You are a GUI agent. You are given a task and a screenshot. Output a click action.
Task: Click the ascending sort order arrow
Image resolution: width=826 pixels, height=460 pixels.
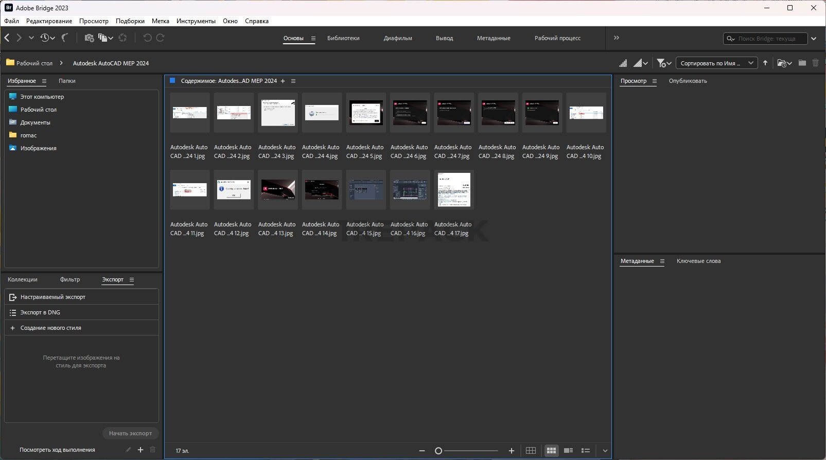[765, 63]
